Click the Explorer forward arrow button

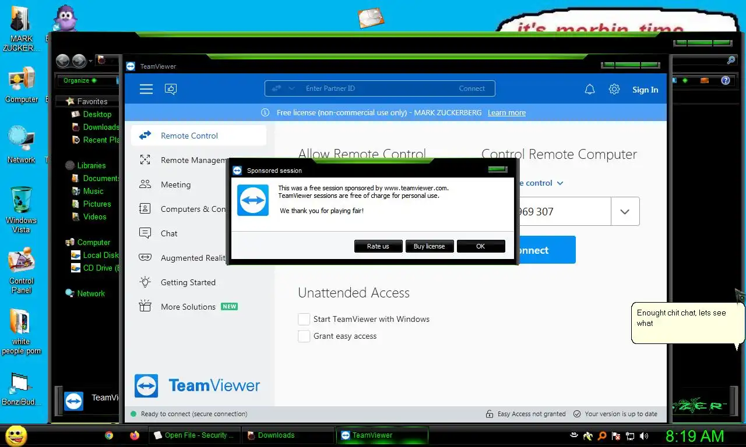(79, 61)
